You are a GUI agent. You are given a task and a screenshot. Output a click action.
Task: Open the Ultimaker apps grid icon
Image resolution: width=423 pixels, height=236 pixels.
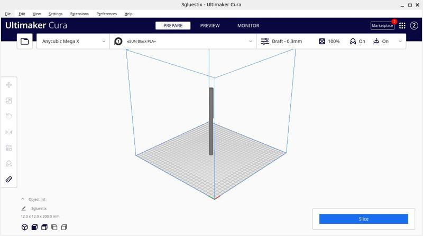[402, 25]
